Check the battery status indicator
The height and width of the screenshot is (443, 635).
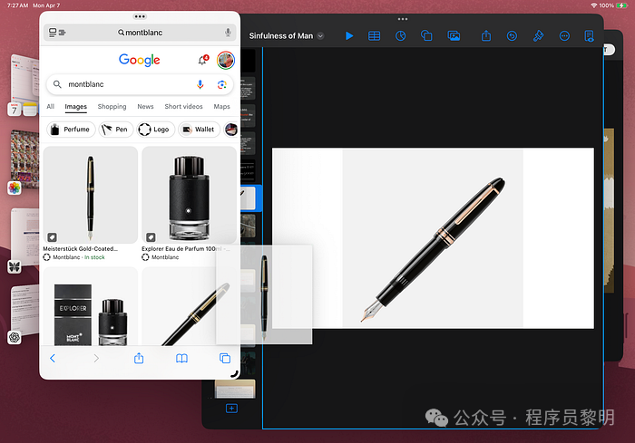(x=622, y=5)
